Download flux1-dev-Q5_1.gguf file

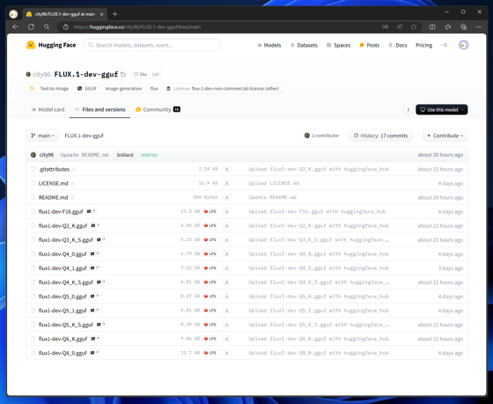[227, 311]
